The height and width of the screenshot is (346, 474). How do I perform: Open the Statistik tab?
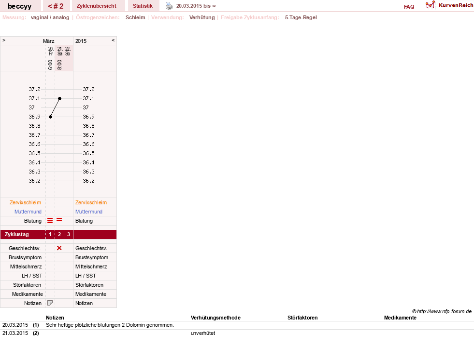pyautogui.click(x=143, y=6)
